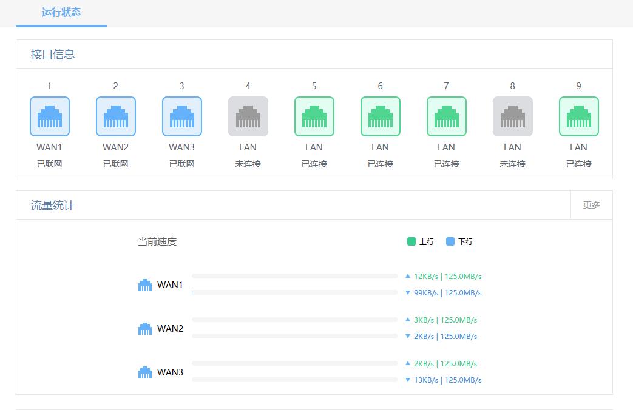Select the WAN2 port icon
Image resolution: width=633 pixels, height=410 pixels.
[x=116, y=116]
